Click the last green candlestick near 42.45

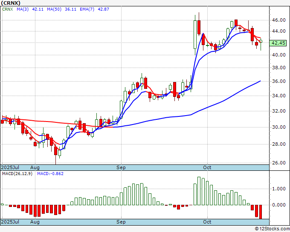(x=261, y=41)
